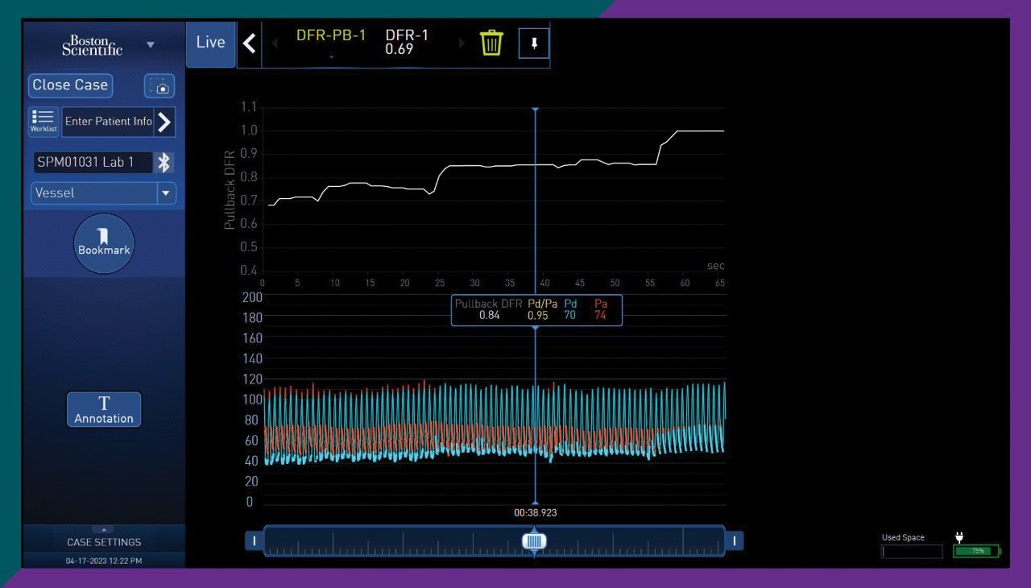Click the right arrow to next recording
The image size is (1031, 588).
462,43
